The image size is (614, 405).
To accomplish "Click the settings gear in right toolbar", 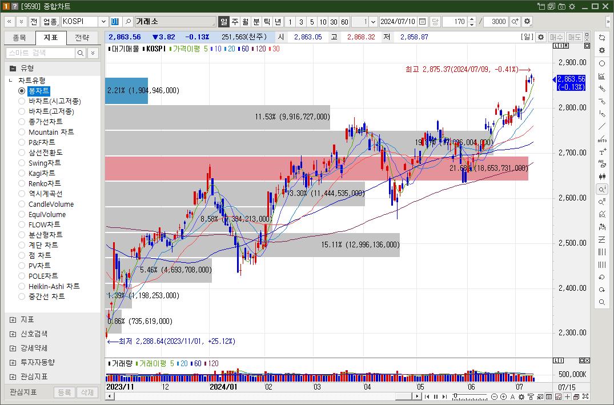I will point(602,50).
